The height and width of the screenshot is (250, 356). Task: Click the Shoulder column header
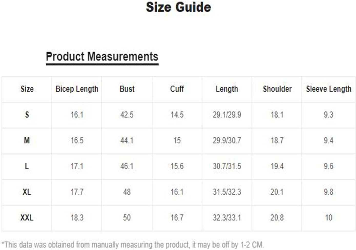[x=277, y=89]
